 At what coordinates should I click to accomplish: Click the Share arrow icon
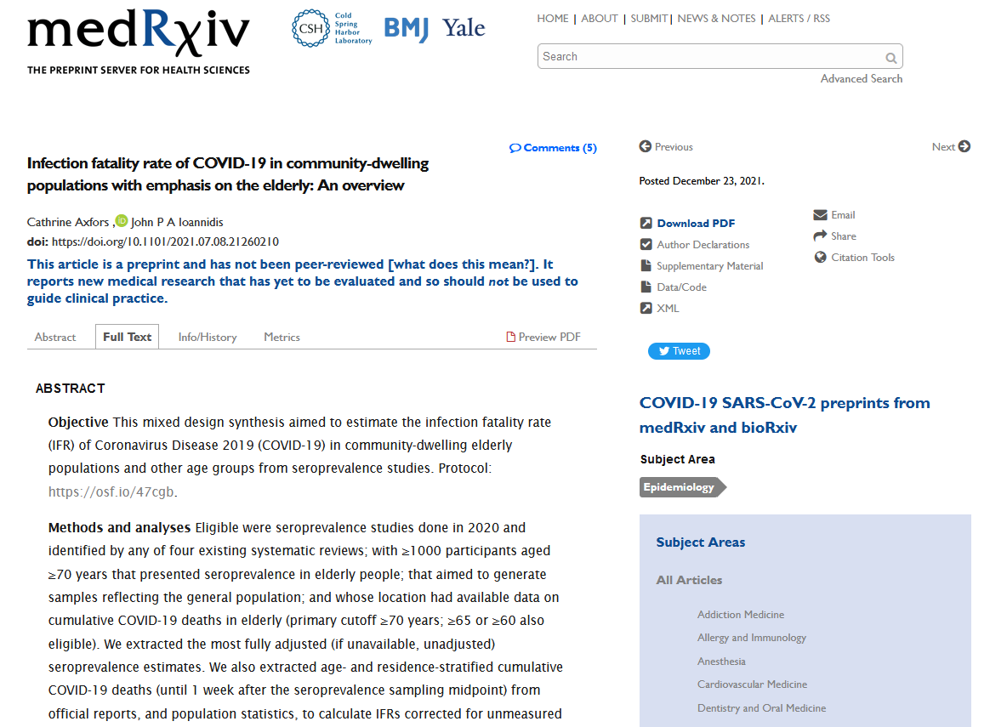(x=820, y=236)
